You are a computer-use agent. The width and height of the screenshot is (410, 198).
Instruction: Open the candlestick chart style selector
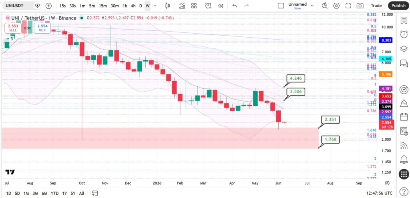coord(168,6)
